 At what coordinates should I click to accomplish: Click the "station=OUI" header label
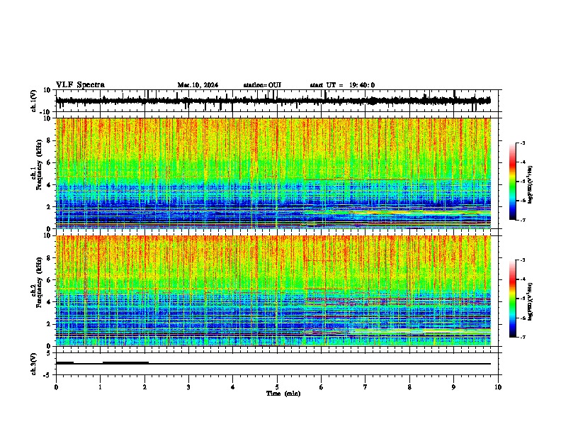(262, 85)
